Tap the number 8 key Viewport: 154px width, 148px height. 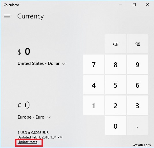coord(116,64)
